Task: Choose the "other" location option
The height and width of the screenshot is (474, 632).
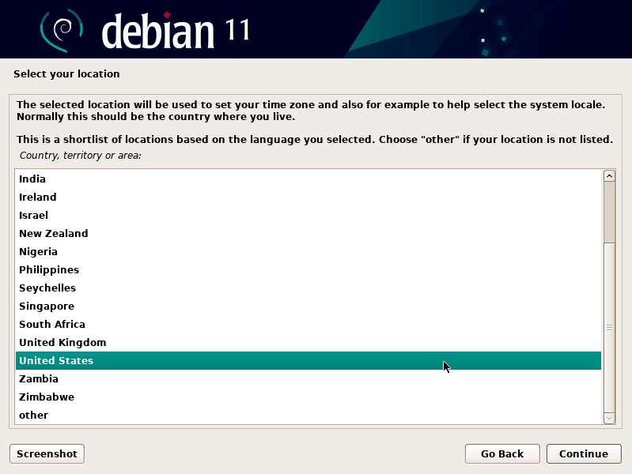Action: tap(34, 415)
